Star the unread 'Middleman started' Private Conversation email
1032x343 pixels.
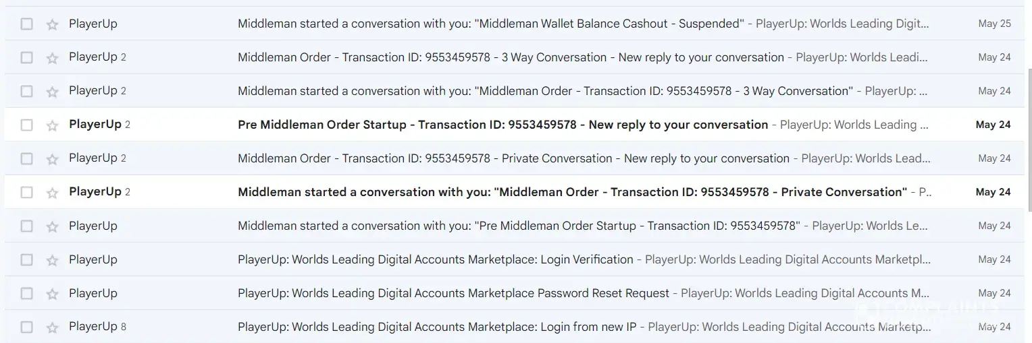(x=52, y=193)
